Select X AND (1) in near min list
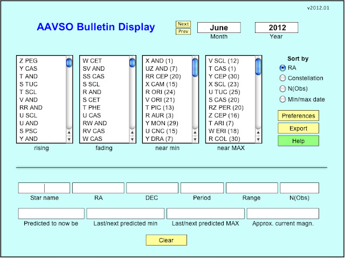Screen dimensions: 345x258 point(160,61)
